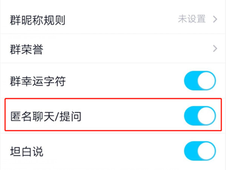
Task: Click the white knob on 群幸运字符 switch
Action: pyautogui.click(x=207, y=81)
